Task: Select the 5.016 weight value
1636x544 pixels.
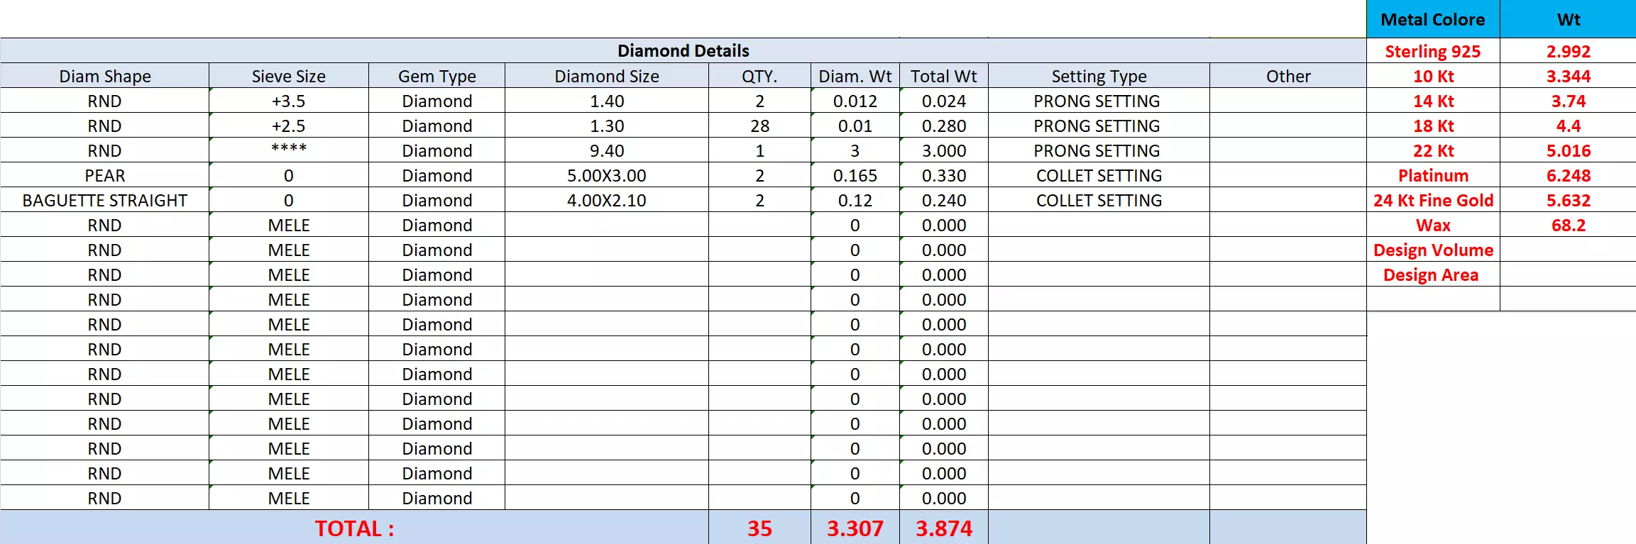Action: [1569, 150]
